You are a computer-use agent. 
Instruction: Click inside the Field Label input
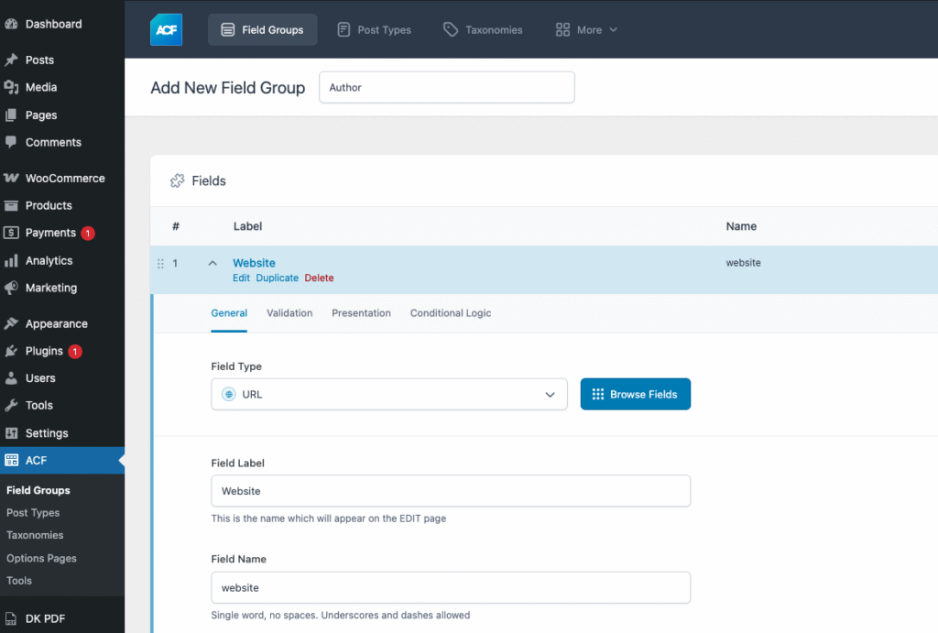click(x=451, y=491)
